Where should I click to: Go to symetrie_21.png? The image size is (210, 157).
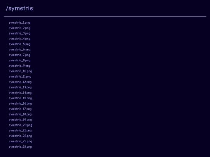[20, 131]
